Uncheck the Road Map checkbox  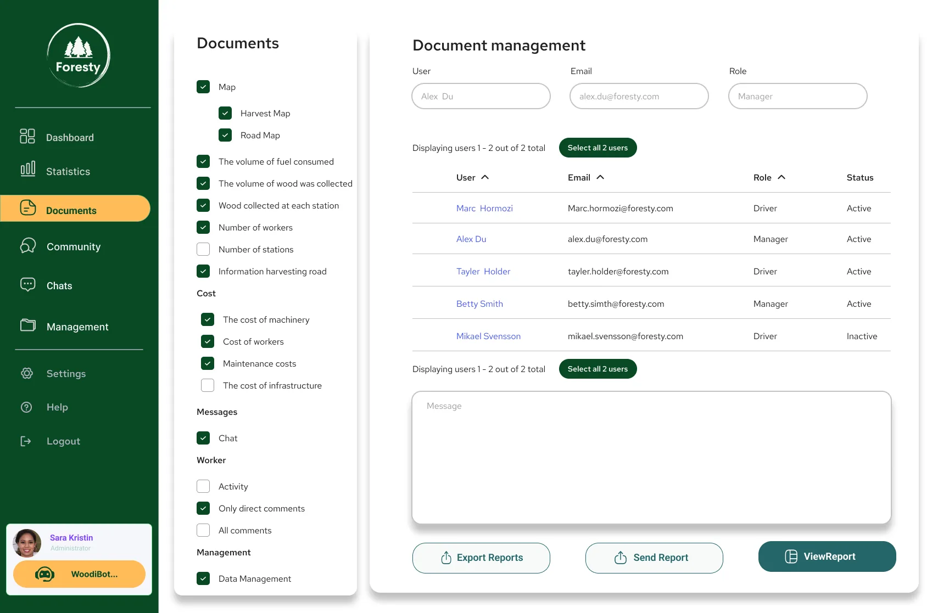coord(225,135)
